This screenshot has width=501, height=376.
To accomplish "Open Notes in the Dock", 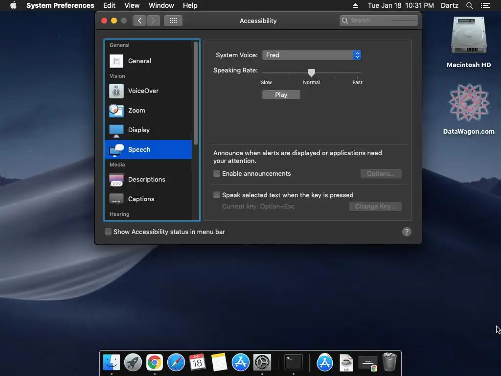I will click(219, 362).
